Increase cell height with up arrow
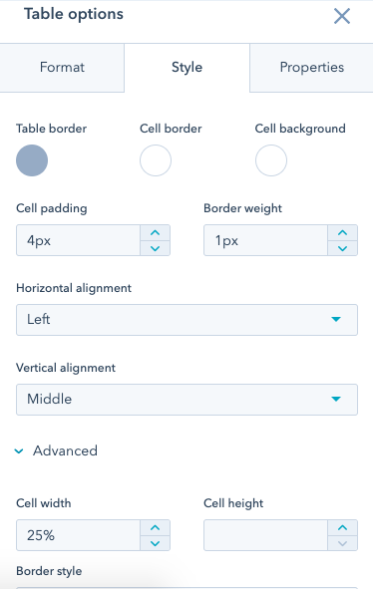 342,528
